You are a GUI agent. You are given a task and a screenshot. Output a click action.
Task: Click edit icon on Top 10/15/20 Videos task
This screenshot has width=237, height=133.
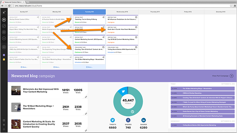pos(136,37)
